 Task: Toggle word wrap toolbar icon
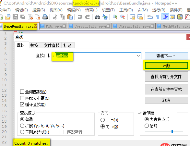(x=150, y=17)
